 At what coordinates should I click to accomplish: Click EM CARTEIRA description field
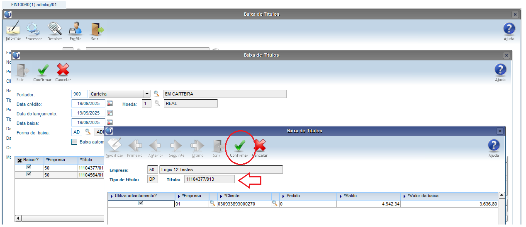(225, 94)
